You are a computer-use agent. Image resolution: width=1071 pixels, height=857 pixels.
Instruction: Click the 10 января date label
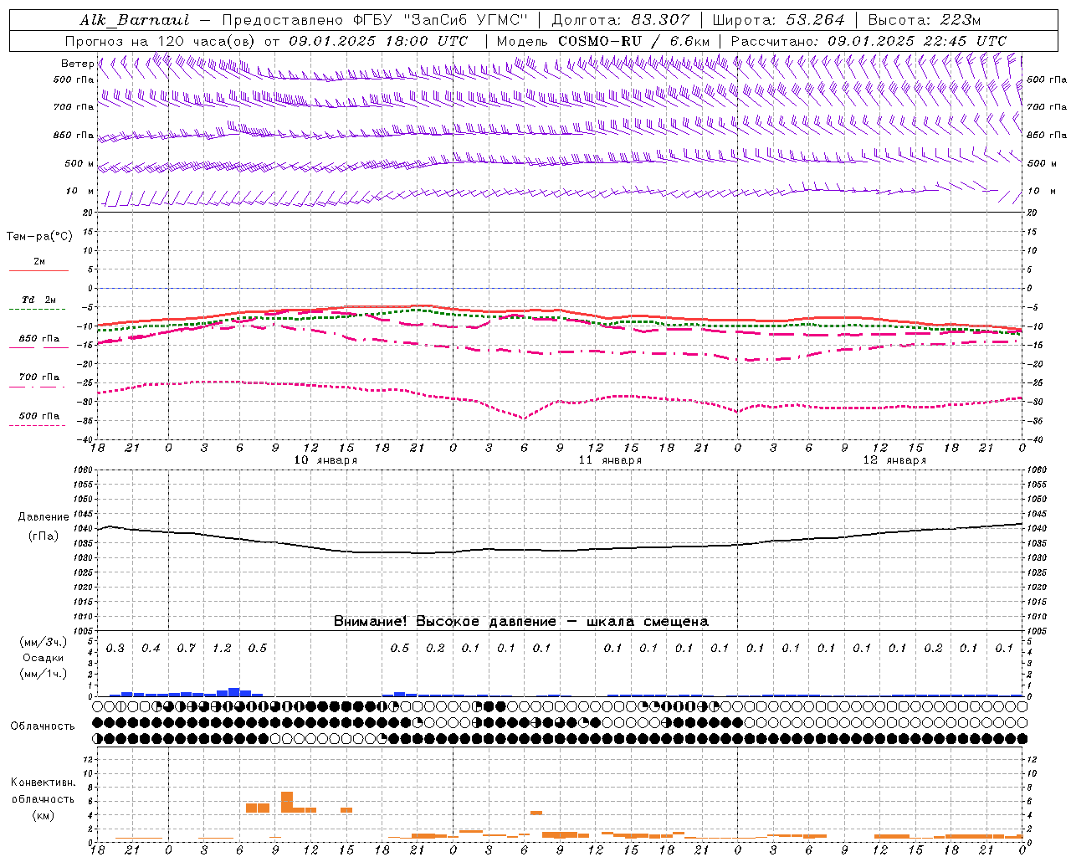[325, 460]
